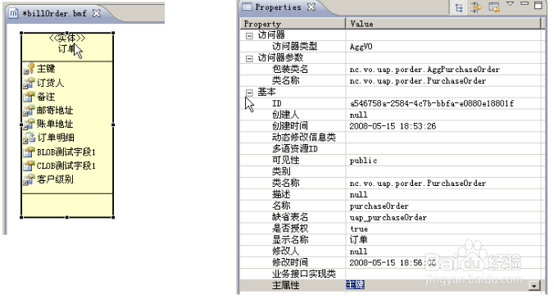
Task: Click the 账单地址 attribute icon
Action: 29,124
